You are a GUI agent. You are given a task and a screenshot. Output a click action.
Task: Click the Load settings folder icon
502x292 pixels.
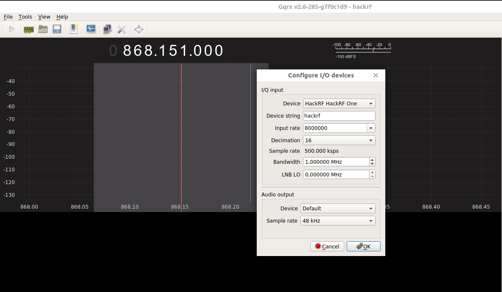[x=43, y=29]
